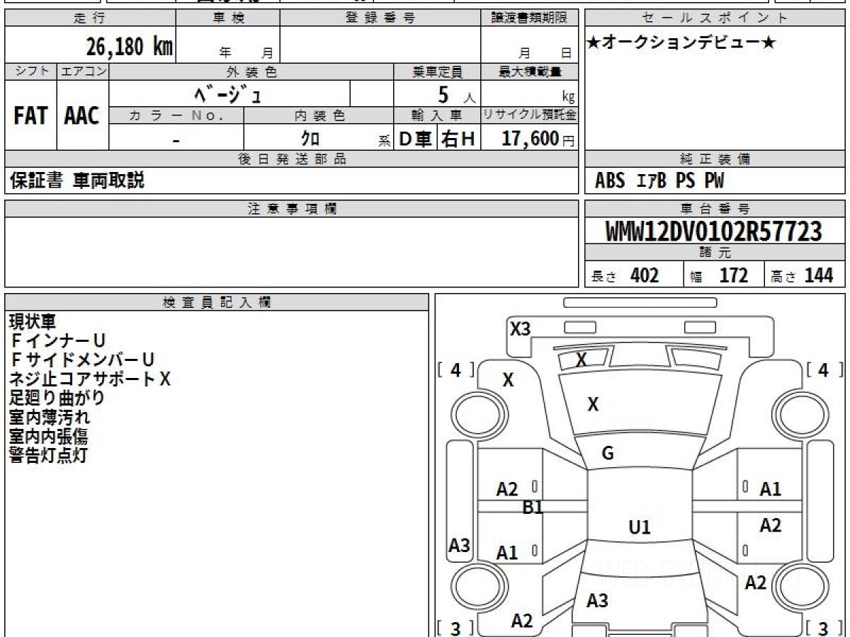This screenshot has width=850, height=637.
Task: Click the ネジ止コアサポートX note
Action: click(90, 379)
